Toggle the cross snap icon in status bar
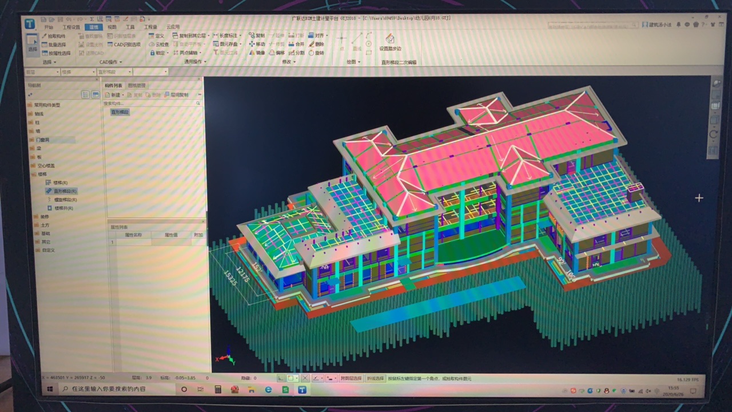The height and width of the screenshot is (412, 732). (305, 378)
